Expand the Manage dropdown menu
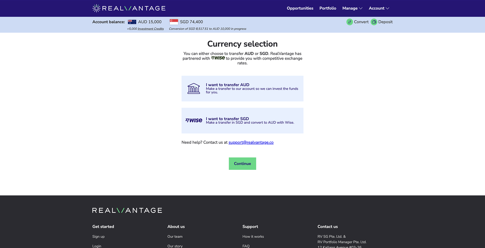This screenshot has height=248, width=485. click(352, 8)
